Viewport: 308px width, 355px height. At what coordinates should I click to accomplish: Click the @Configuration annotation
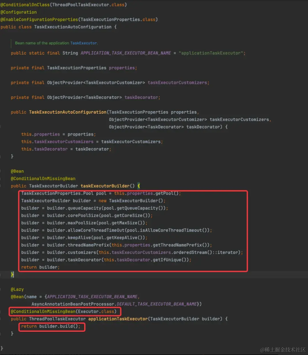tap(19, 12)
